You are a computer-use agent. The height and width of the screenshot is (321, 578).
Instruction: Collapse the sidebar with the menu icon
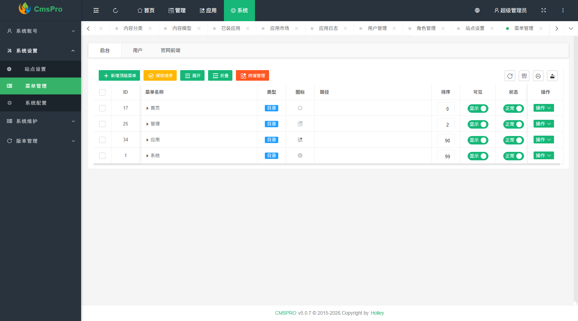click(96, 11)
